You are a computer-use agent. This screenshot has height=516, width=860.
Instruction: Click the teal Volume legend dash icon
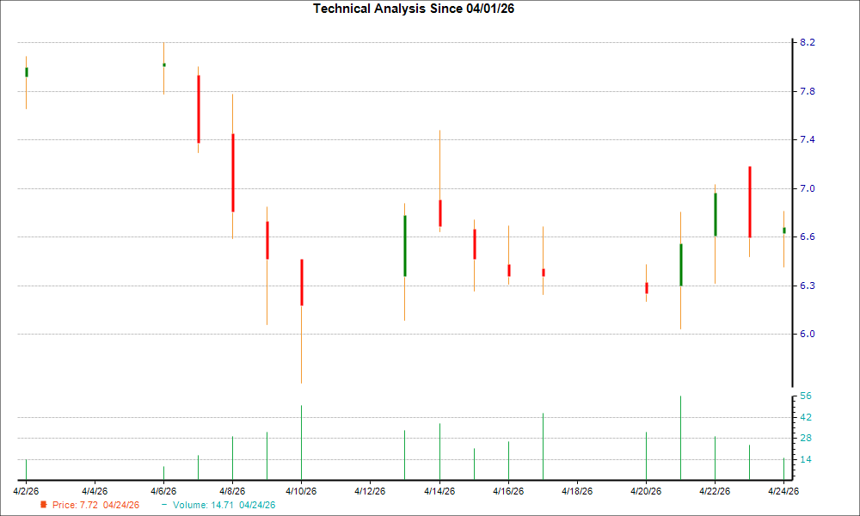click(x=164, y=505)
